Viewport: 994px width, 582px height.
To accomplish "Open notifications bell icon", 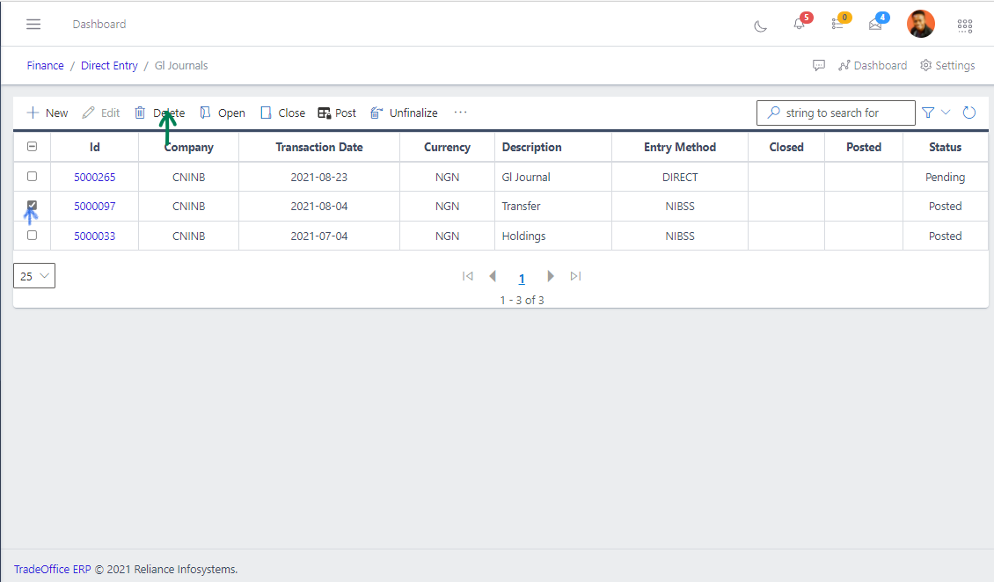I will tap(799, 25).
